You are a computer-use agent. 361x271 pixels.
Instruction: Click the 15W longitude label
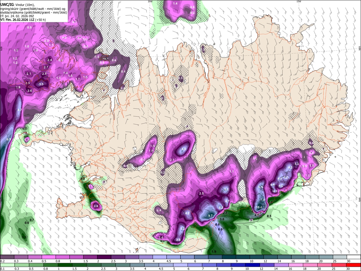[x=299, y=1]
